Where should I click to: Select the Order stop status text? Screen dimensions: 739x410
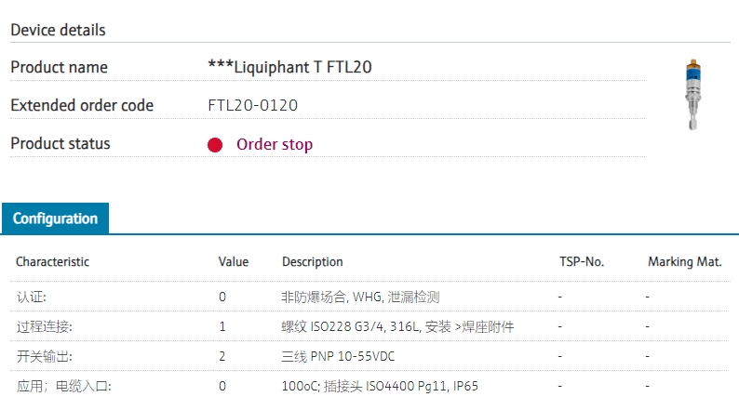(x=275, y=144)
